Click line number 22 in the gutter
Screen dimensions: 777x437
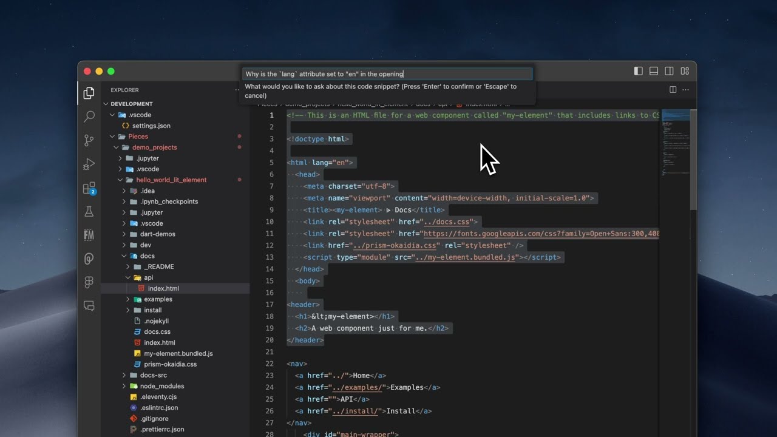point(270,364)
